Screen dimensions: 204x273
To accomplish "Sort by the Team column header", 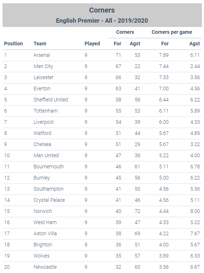I will click(40, 44).
